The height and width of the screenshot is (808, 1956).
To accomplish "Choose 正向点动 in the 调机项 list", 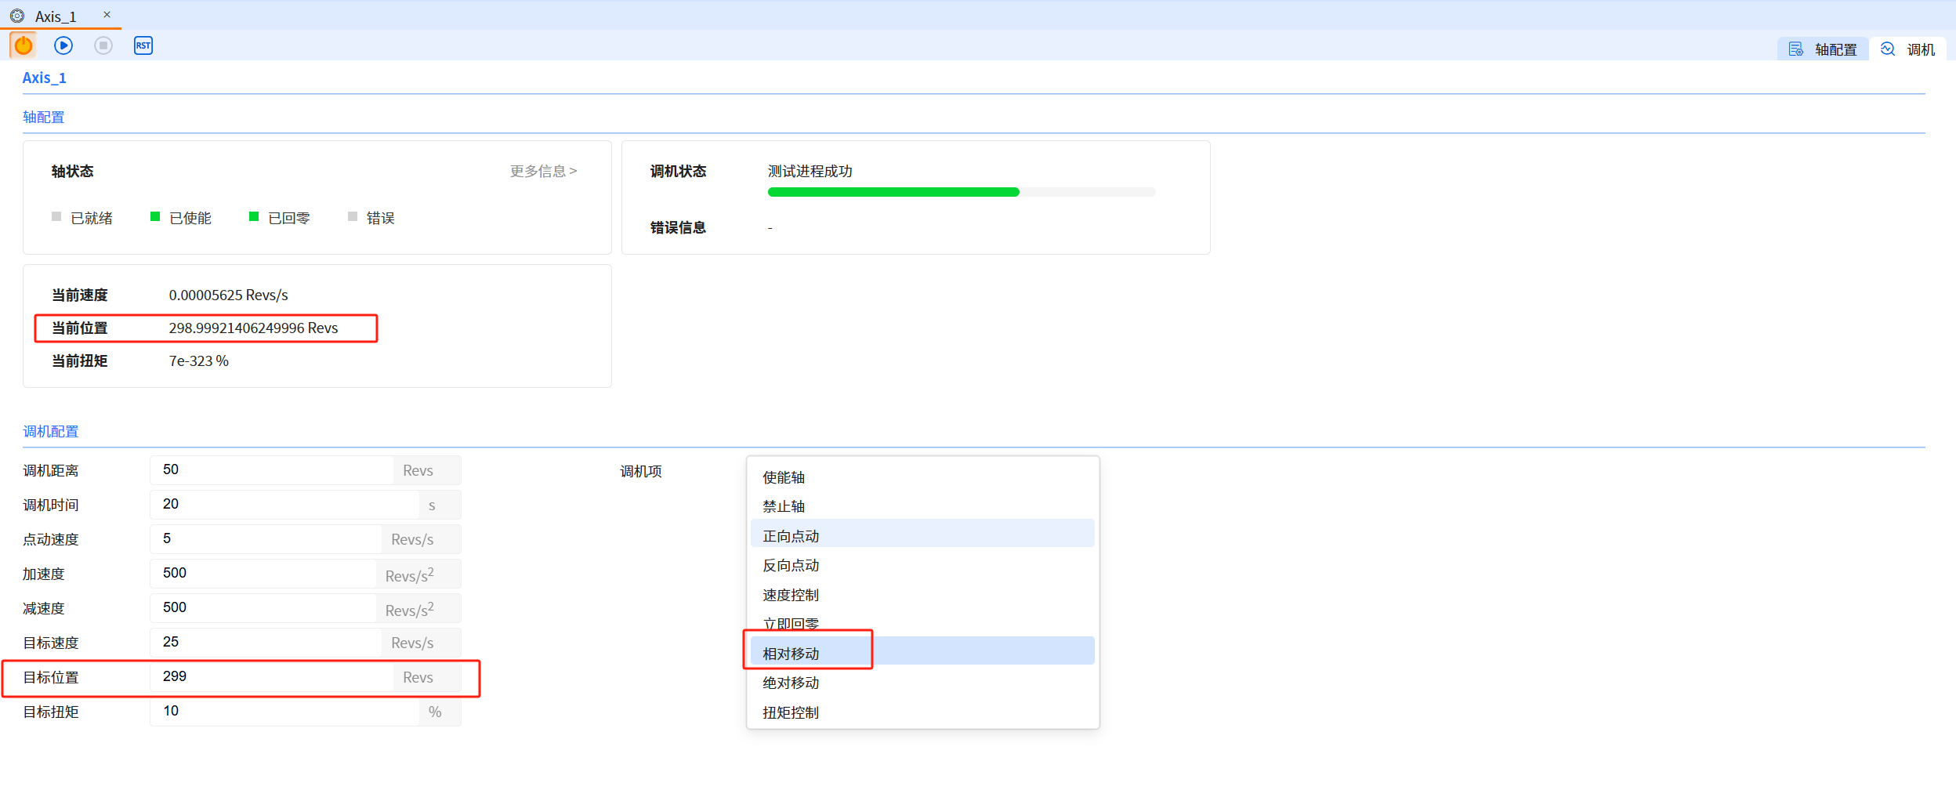I will pyautogui.click(x=791, y=536).
